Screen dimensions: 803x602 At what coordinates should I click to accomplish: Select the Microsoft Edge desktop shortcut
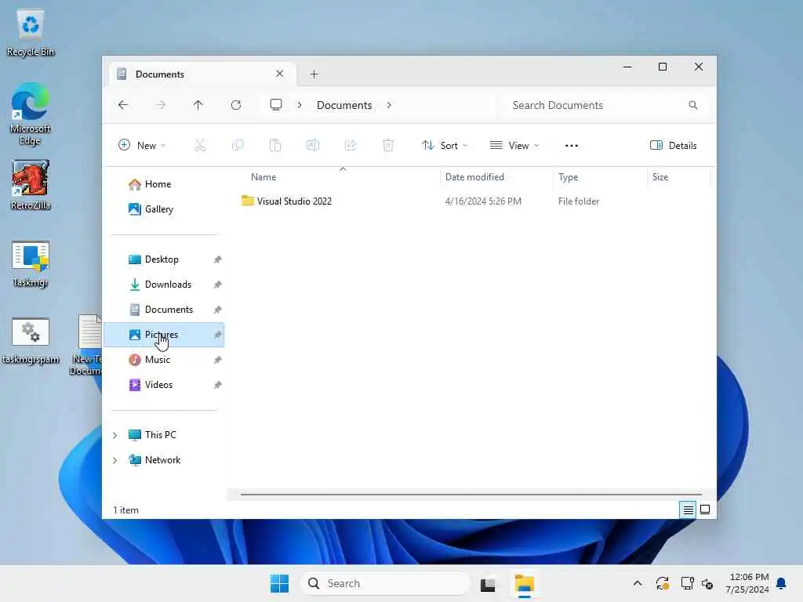point(31,114)
